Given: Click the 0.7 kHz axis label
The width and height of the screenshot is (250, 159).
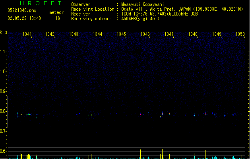Looking at the screenshot, I should click(3, 131).
